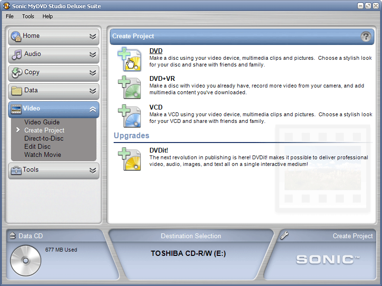Image resolution: width=382 pixels, height=286 pixels.
Task: Choose Direct-to-Disc option
Action: click(44, 138)
